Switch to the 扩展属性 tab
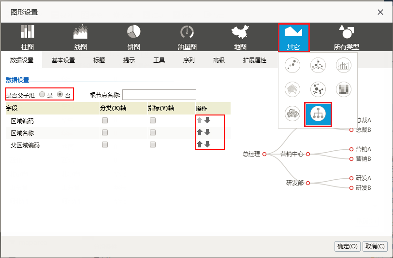Screen dimensions: 393x258 pyautogui.click(x=254, y=60)
